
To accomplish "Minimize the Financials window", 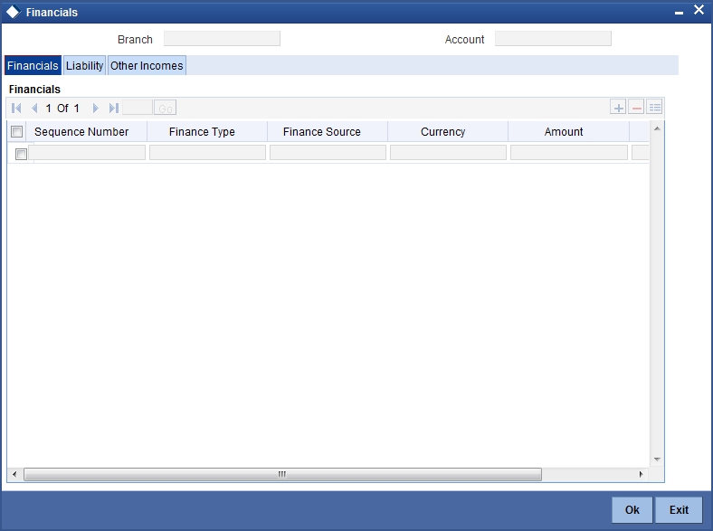I will [x=679, y=14].
